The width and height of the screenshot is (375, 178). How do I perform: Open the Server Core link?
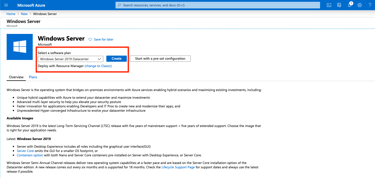(25, 151)
